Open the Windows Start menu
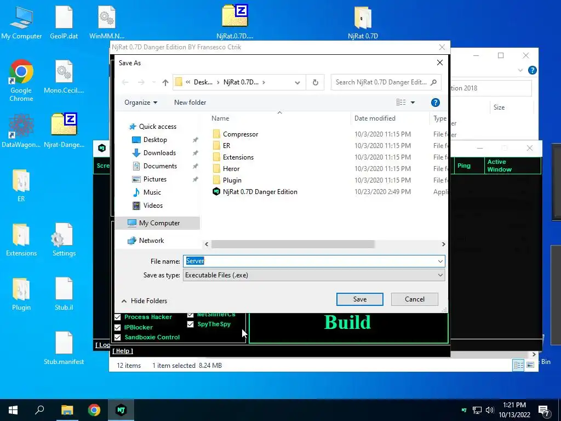The height and width of the screenshot is (421, 561). tap(13, 410)
